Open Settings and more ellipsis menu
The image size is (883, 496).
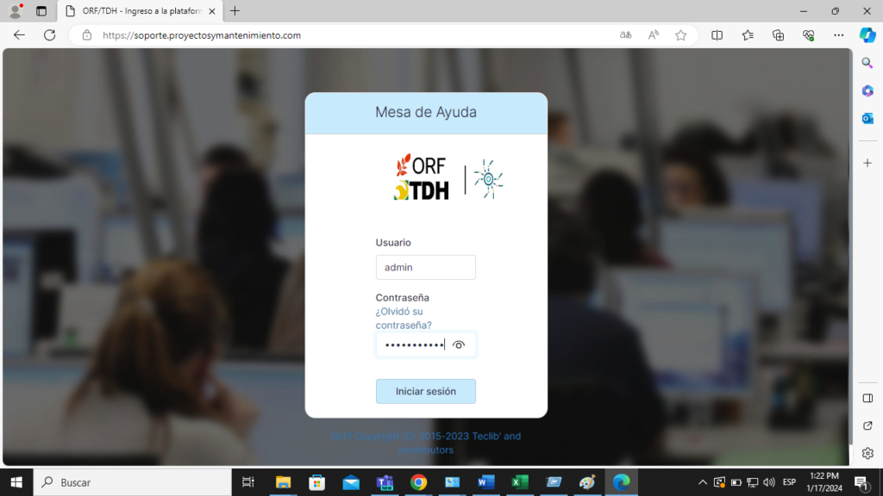click(838, 35)
